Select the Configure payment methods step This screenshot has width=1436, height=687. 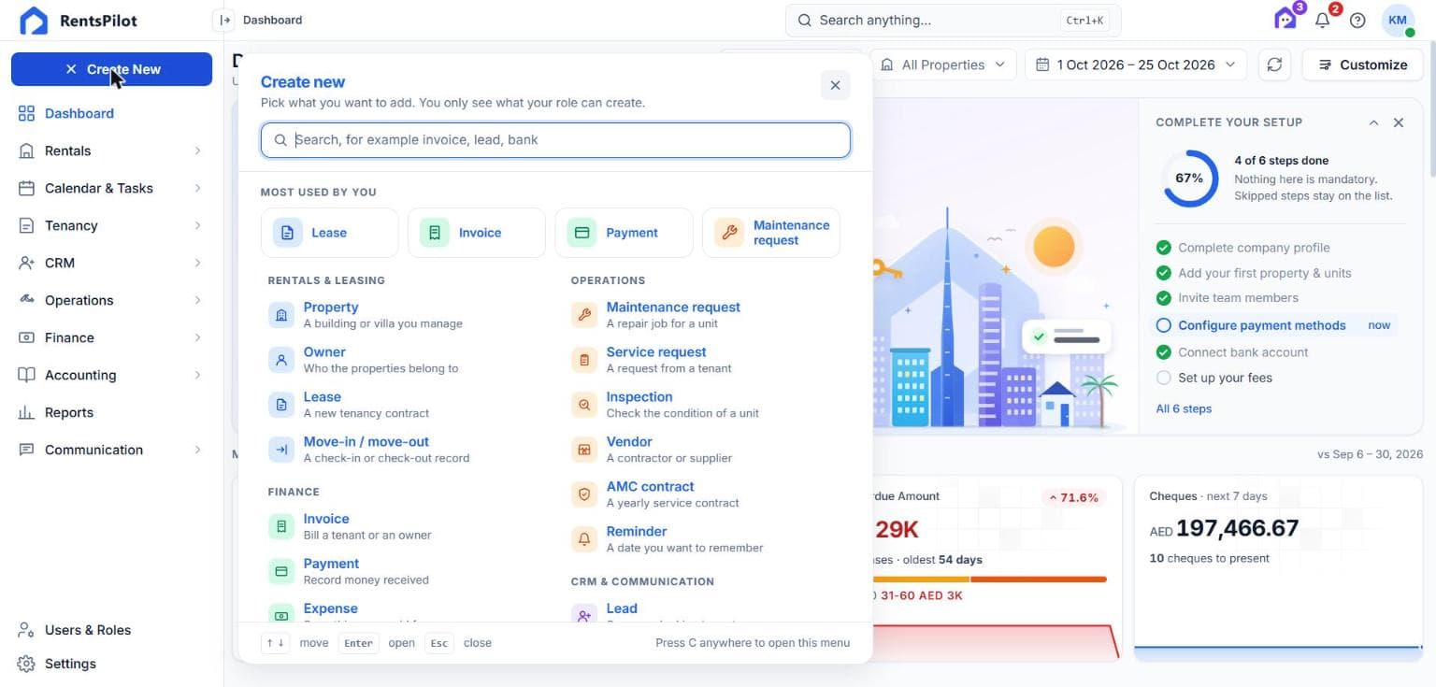(x=1276, y=325)
